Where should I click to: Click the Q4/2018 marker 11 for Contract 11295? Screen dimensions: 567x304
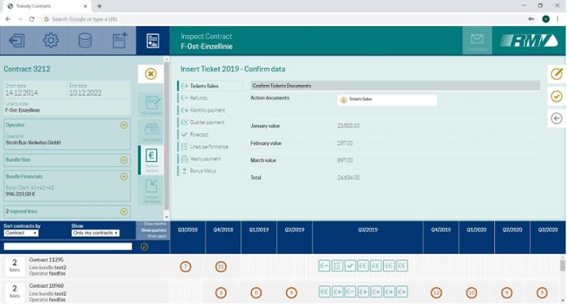click(220, 267)
